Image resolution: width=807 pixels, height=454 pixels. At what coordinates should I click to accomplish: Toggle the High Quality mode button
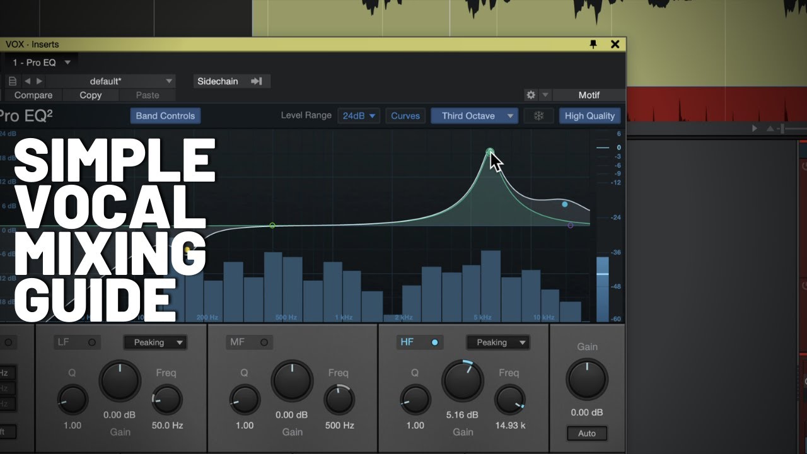(589, 116)
